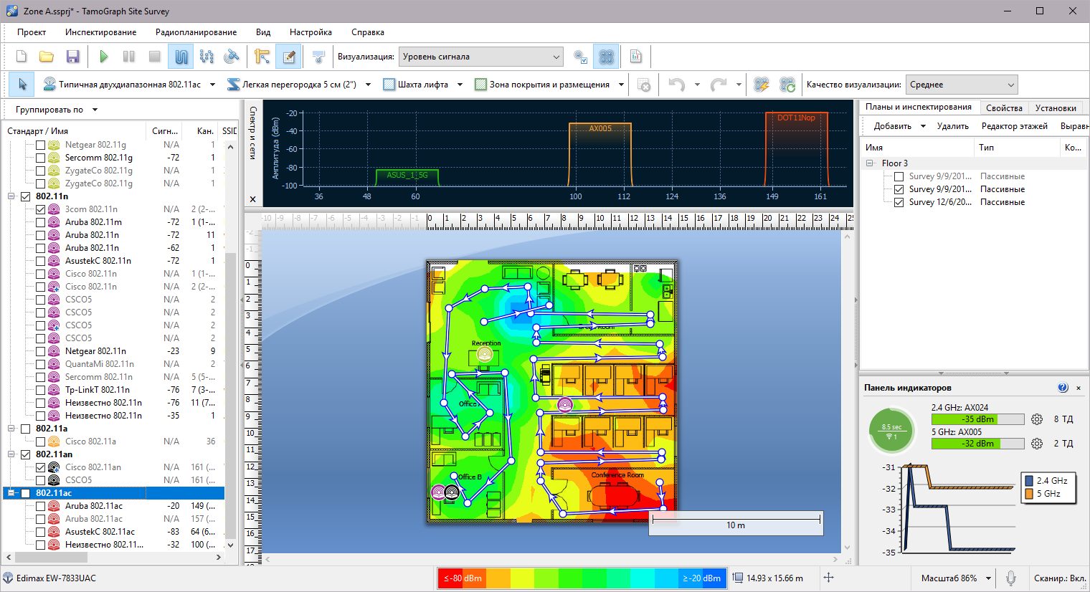Close the indicators panel with the small x
Image resolution: width=1090 pixels, height=592 pixels.
pyautogui.click(x=1079, y=388)
